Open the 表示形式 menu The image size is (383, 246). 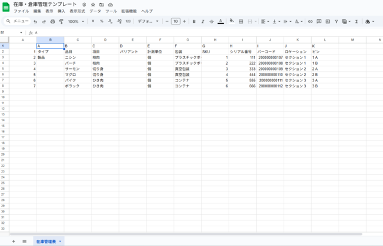77,11
